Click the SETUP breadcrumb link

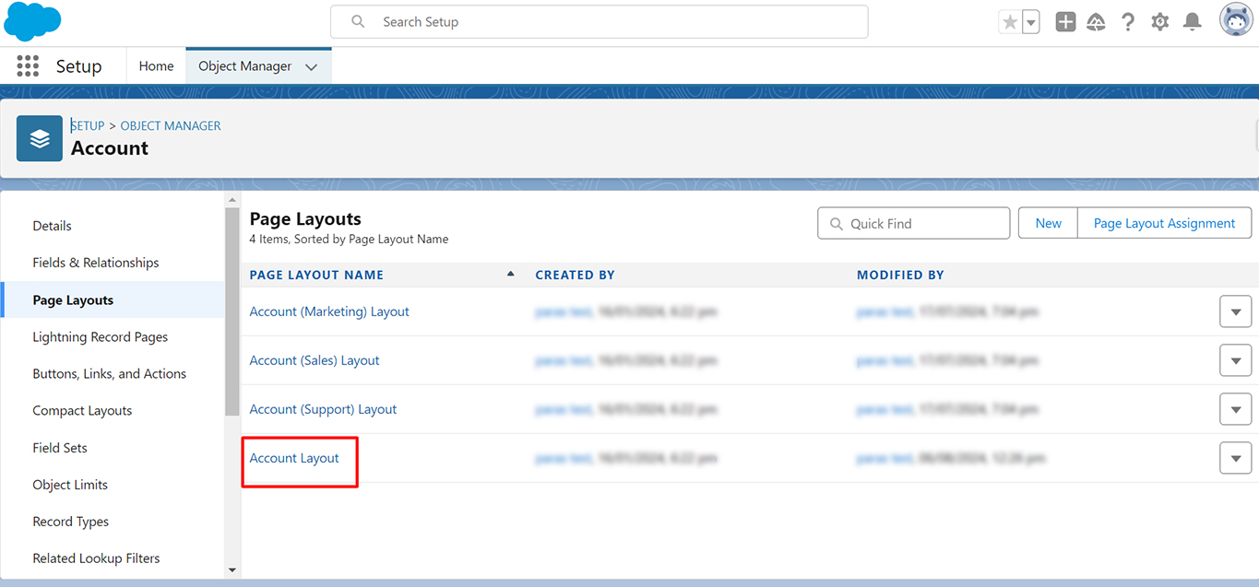(88, 125)
